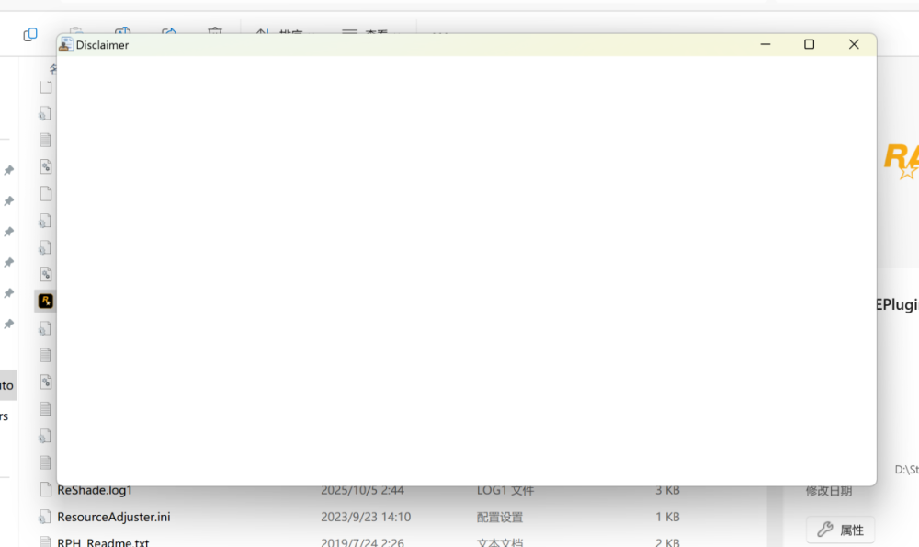Open the 属性 properties button
Viewport: 919px width, 547px height.
click(x=841, y=530)
